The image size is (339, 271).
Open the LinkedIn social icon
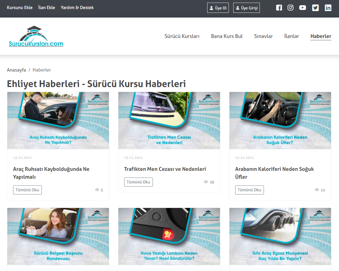pyautogui.click(x=328, y=8)
